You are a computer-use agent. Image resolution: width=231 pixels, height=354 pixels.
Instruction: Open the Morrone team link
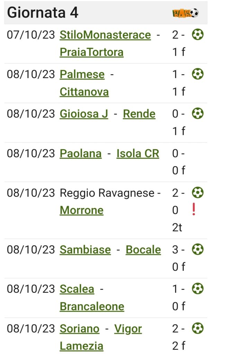(x=82, y=211)
